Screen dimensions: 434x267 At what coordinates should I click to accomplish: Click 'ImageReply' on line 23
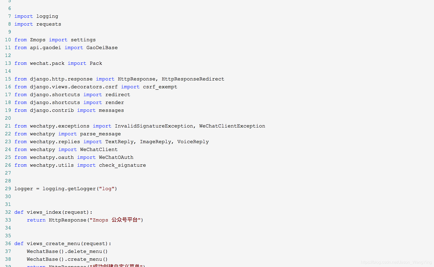156,142
